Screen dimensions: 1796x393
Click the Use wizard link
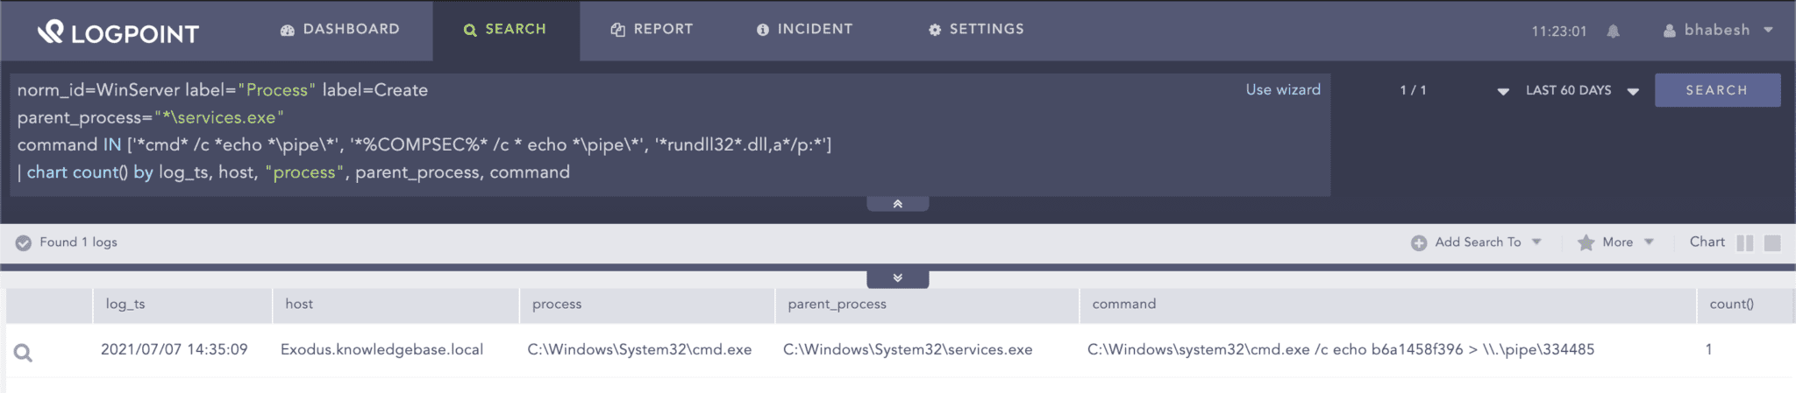1282,90
